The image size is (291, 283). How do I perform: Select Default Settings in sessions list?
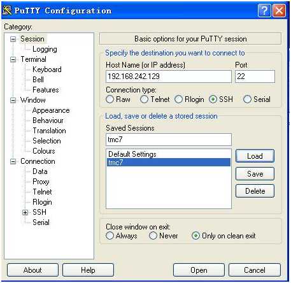169,154
